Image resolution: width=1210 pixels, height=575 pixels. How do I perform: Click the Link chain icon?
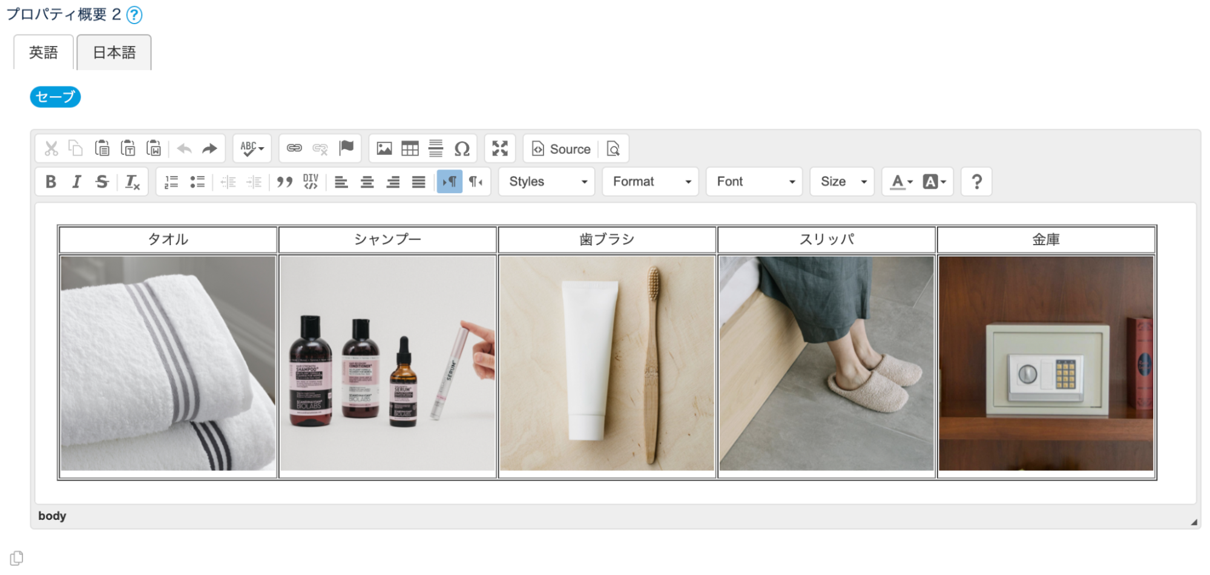[x=294, y=148]
